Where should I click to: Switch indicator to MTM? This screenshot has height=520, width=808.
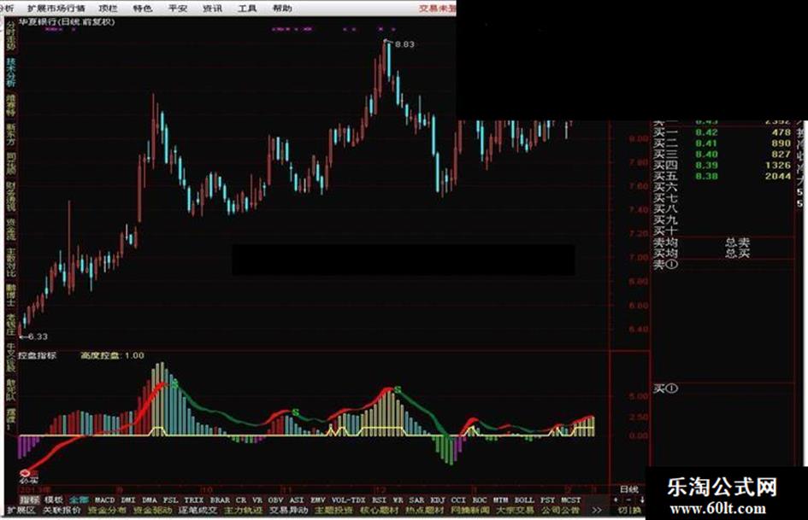[500, 500]
